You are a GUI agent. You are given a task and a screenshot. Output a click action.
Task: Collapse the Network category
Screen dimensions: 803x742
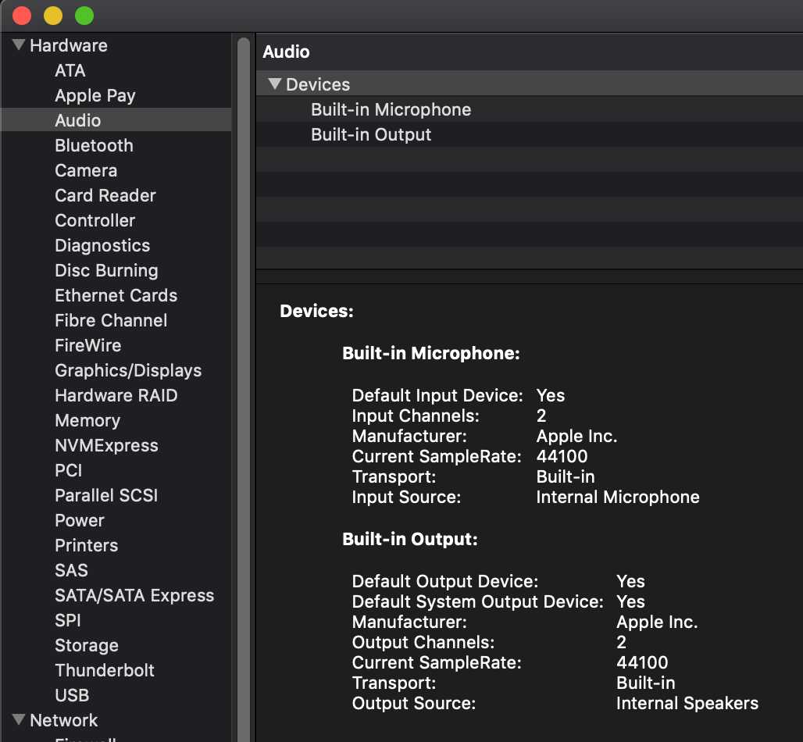pyautogui.click(x=17, y=720)
